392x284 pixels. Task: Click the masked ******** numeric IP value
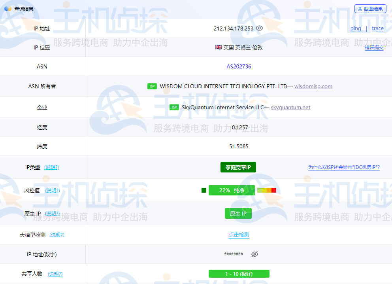coord(234,254)
